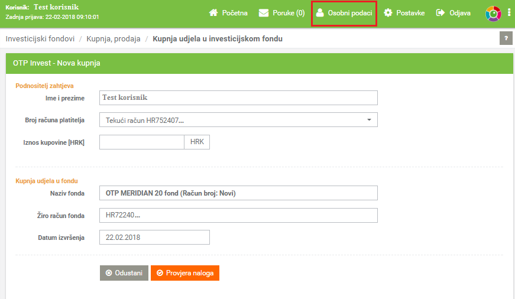Screen dimensions: 515x299
Task: Click the Datum izvršenja date field
Action: point(154,238)
